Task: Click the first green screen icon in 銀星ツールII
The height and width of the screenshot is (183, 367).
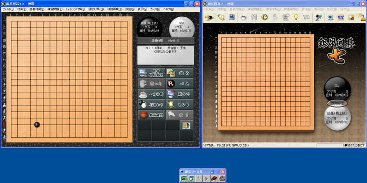Action: [183, 178]
